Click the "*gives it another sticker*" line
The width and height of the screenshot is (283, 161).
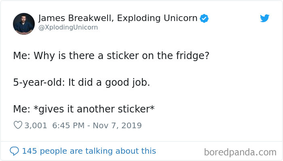(84, 109)
